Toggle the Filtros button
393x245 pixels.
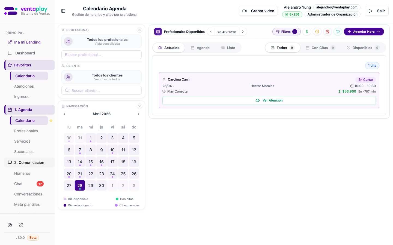[x=286, y=32]
